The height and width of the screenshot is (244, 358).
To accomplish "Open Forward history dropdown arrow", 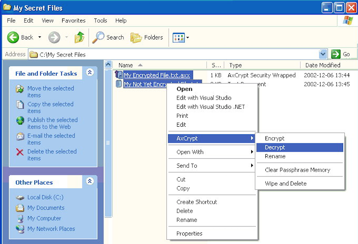I will point(66,37).
